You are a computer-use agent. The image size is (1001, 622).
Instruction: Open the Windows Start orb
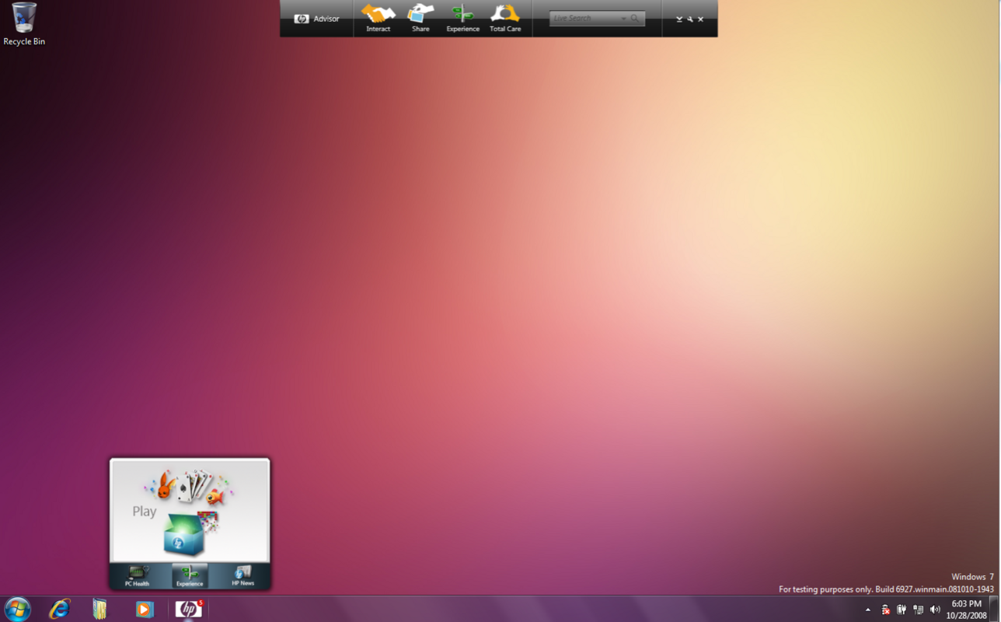pos(17,609)
